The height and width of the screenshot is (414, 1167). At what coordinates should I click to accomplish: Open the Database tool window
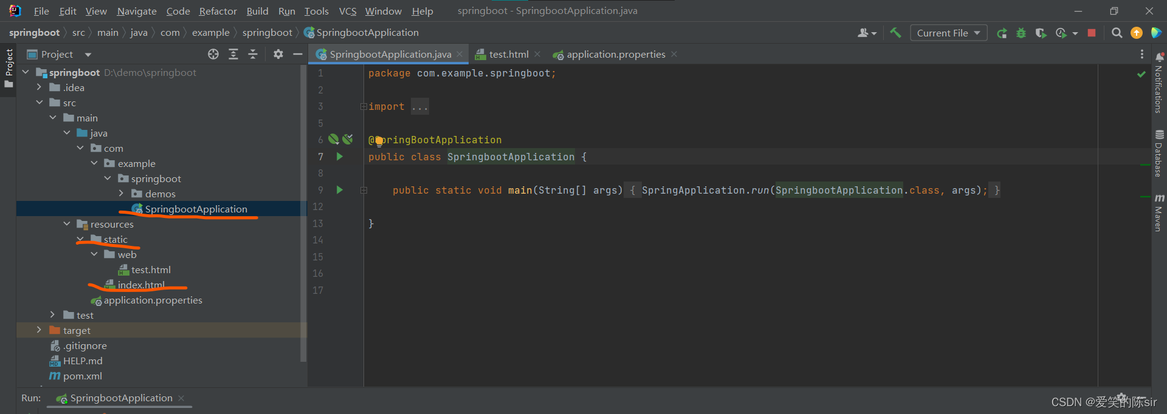point(1159,153)
